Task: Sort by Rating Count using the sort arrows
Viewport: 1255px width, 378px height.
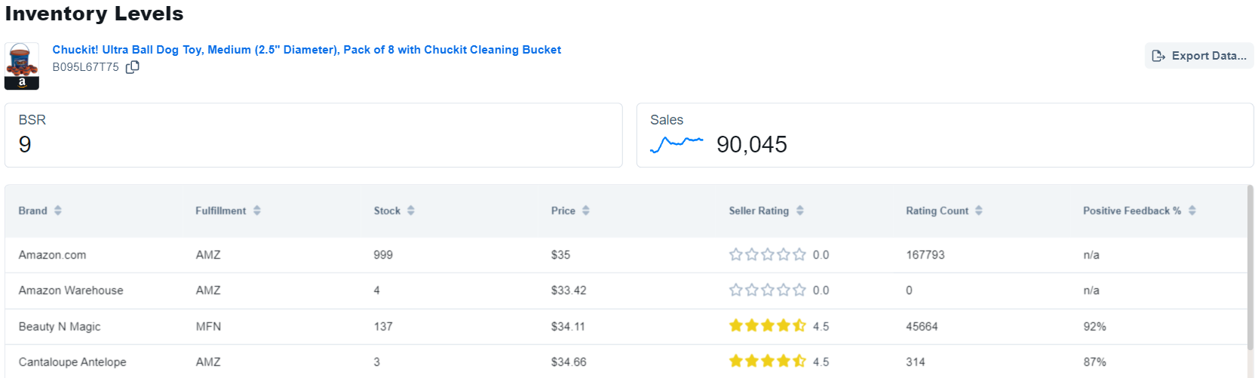Action: tap(979, 211)
